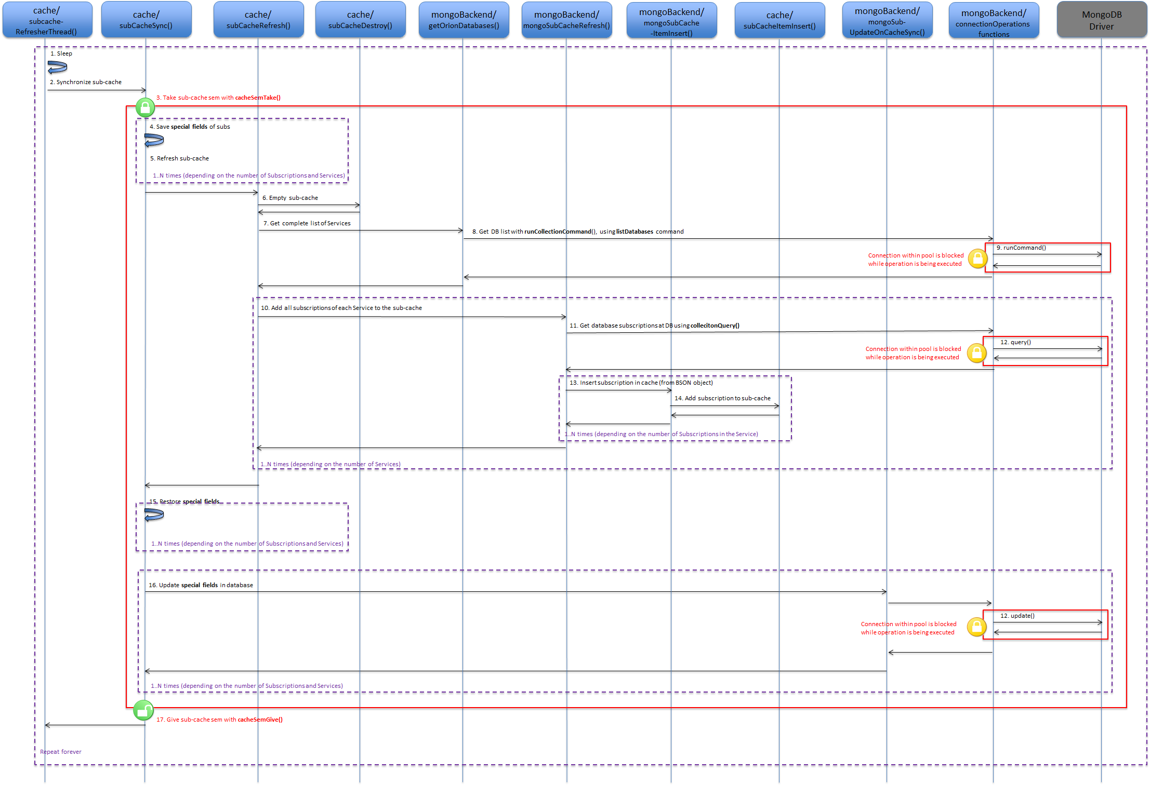Click the Sleep self-loop arrow icon

point(57,67)
